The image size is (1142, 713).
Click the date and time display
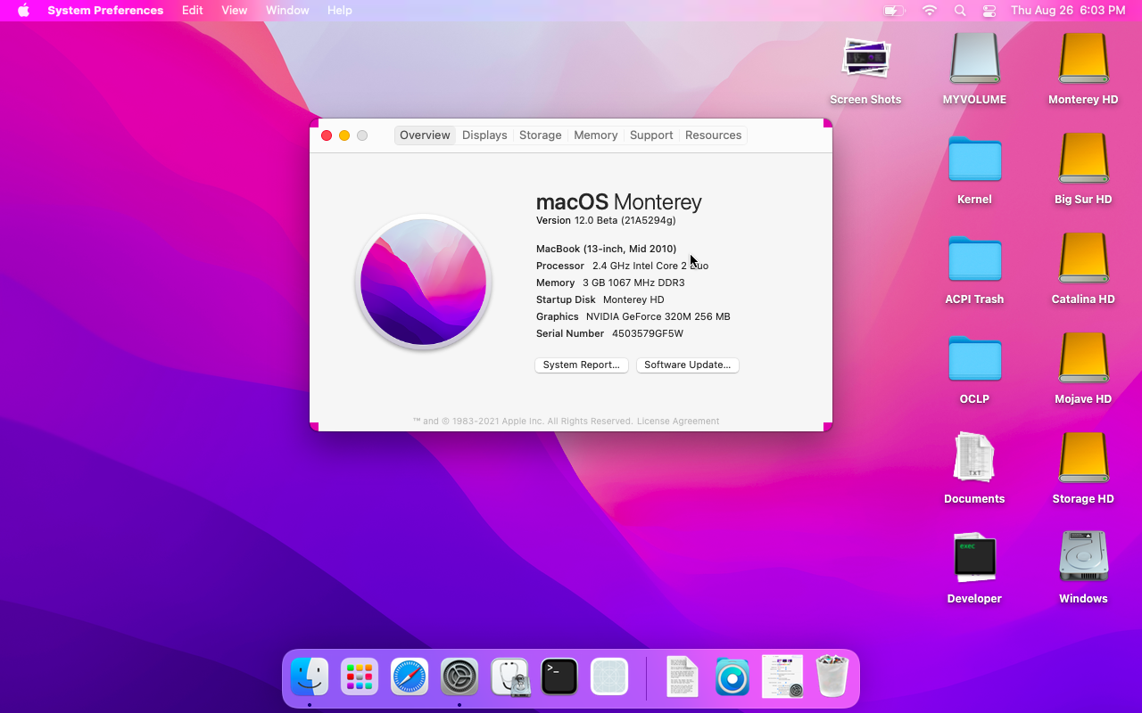[1068, 11]
